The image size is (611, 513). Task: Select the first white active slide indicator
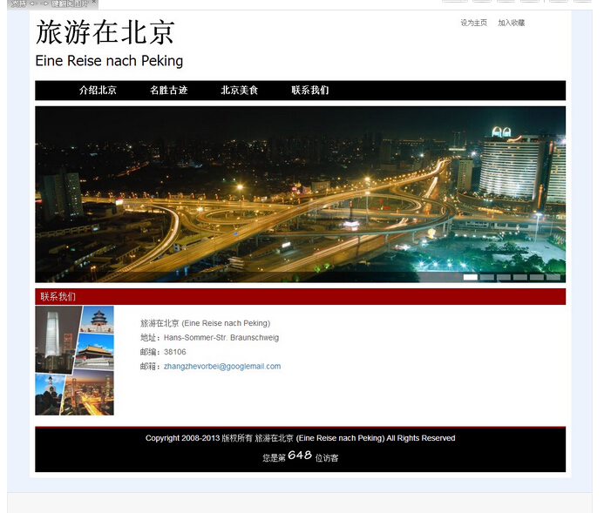coord(470,277)
